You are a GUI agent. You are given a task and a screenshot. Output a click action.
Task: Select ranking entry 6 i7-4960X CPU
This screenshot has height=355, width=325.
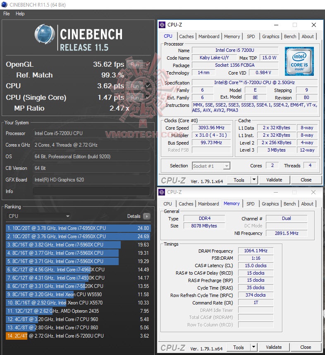click(78, 270)
